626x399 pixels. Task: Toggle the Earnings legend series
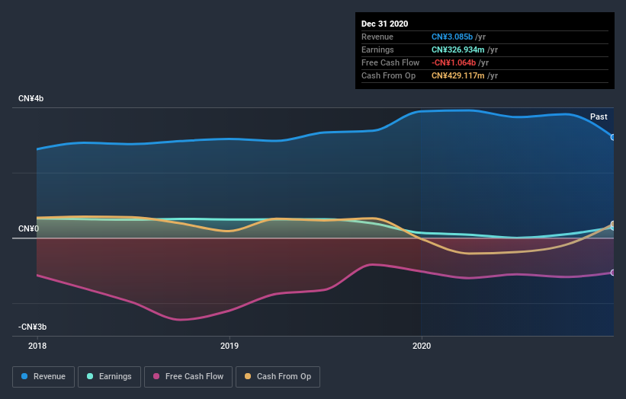point(109,377)
